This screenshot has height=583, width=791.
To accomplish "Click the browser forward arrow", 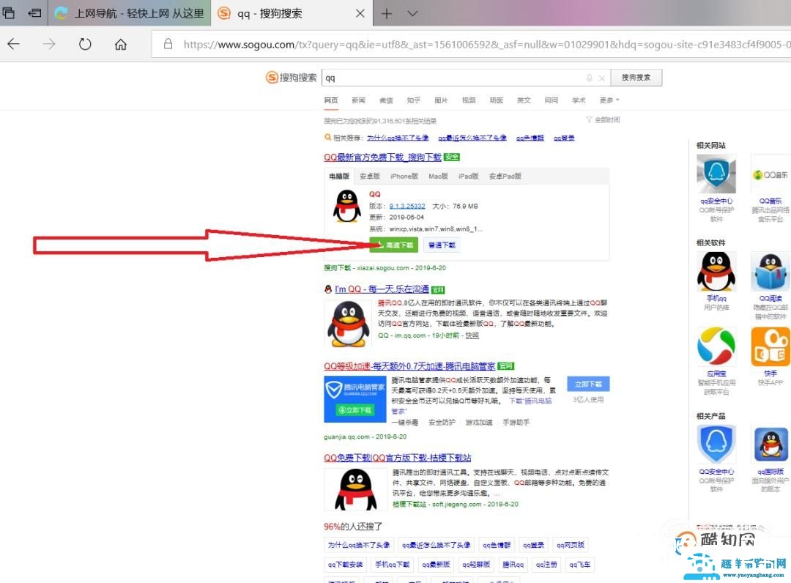I will tap(49, 45).
